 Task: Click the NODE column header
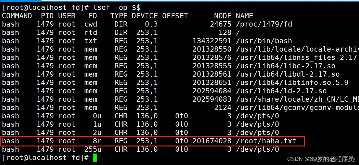click(223, 16)
